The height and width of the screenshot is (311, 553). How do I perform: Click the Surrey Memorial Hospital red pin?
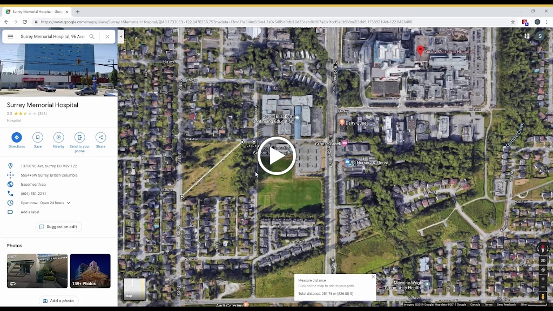point(420,50)
